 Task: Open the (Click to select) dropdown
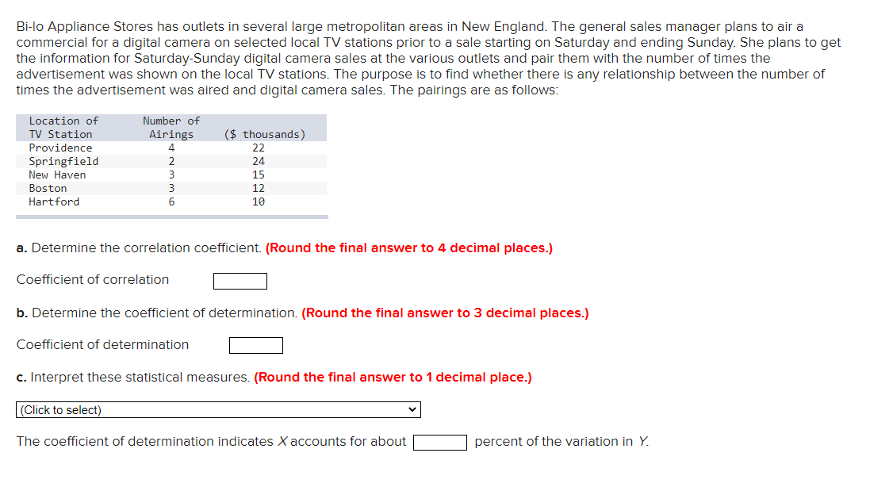tap(218, 409)
